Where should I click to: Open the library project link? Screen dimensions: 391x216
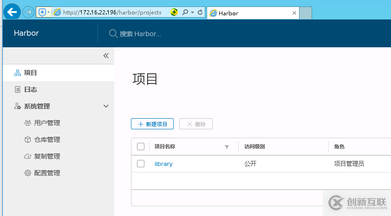pyautogui.click(x=163, y=164)
